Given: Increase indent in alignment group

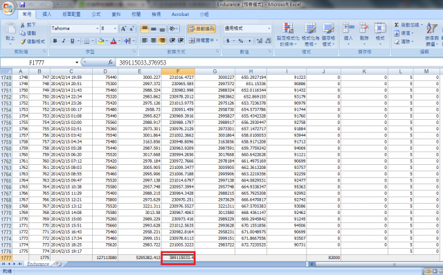Looking at the screenshot, I should 181,40.
